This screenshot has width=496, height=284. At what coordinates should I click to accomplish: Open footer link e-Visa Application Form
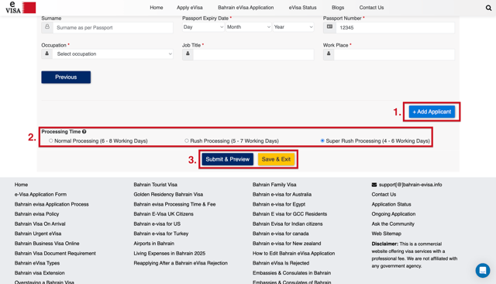(x=40, y=195)
